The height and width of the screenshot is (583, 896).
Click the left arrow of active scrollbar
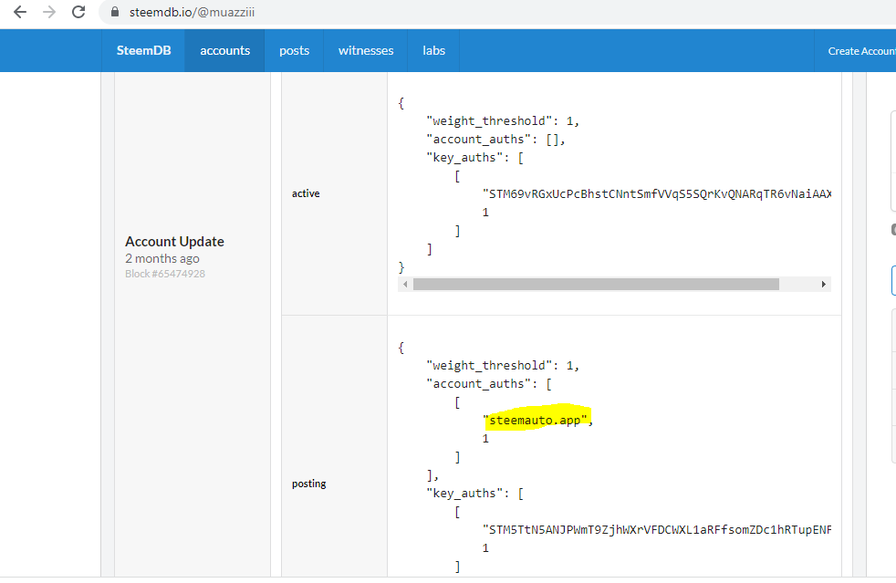(405, 284)
